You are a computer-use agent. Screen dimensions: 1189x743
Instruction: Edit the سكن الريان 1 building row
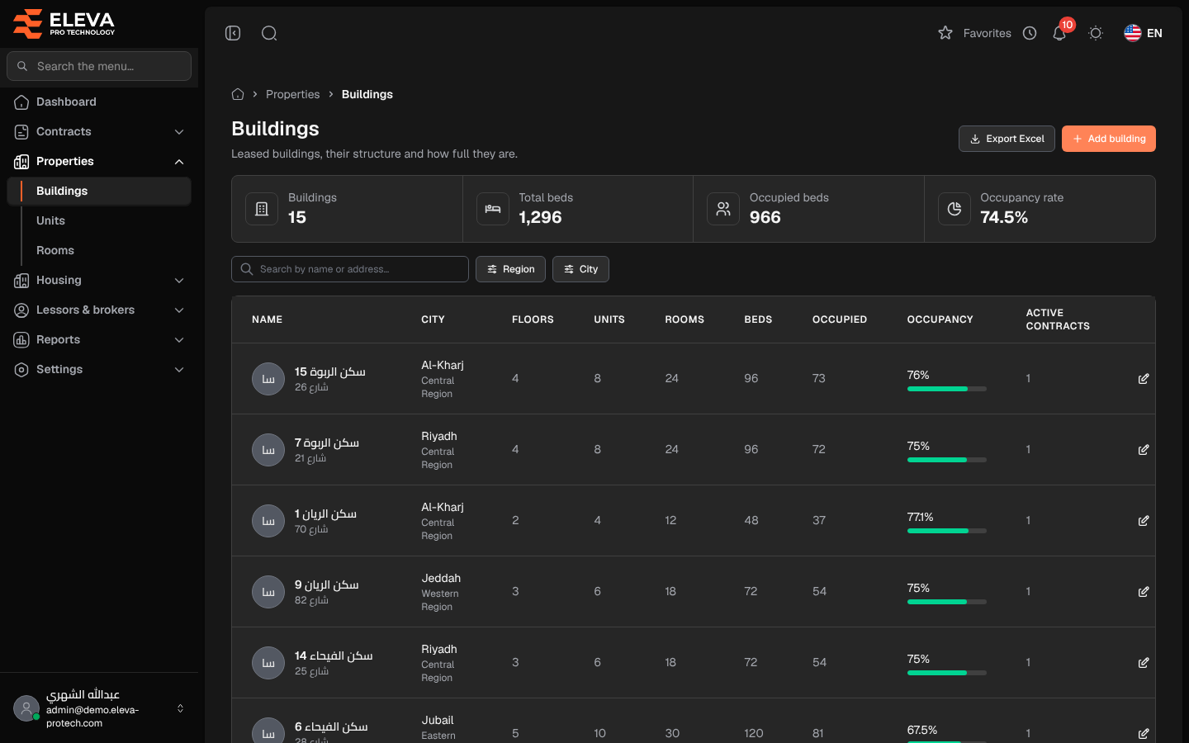pos(1144,521)
